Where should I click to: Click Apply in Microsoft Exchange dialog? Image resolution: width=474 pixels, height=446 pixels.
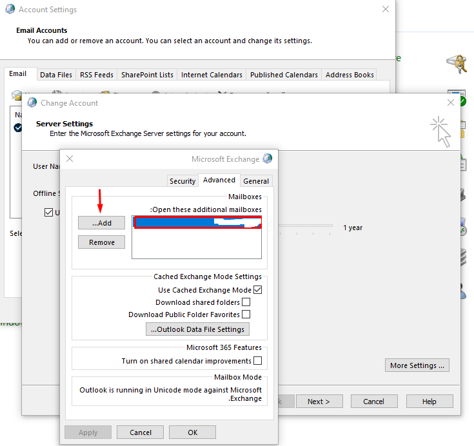point(88,432)
